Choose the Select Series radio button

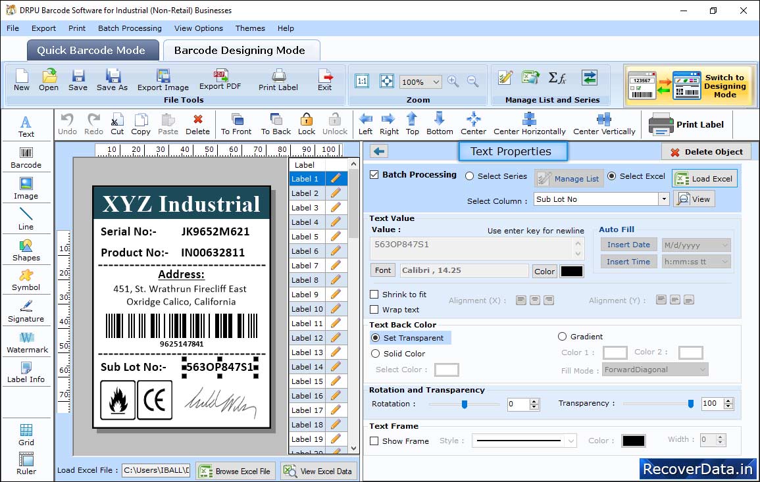tap(469, 176)
